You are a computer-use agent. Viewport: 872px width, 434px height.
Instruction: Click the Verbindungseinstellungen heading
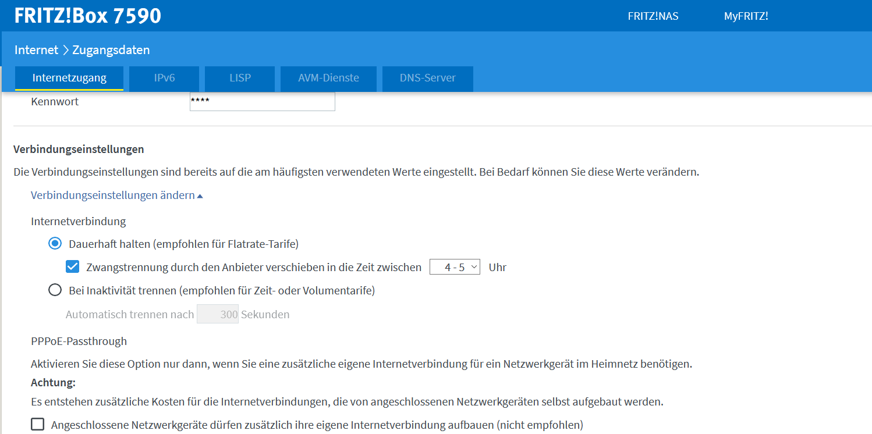click(x=79, y=150)
